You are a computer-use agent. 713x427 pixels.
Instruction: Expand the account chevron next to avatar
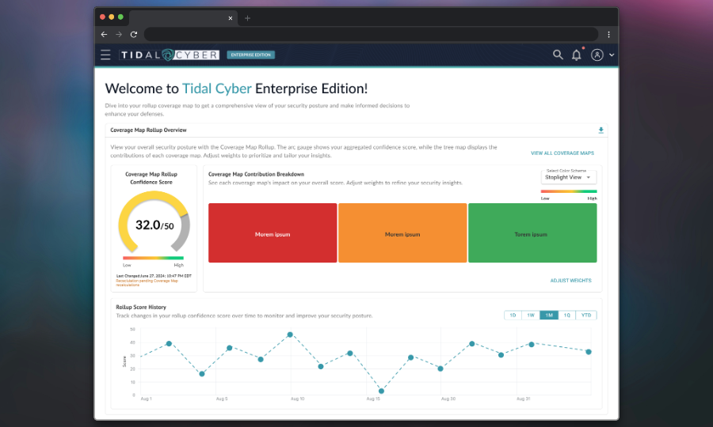click(612, 55)
